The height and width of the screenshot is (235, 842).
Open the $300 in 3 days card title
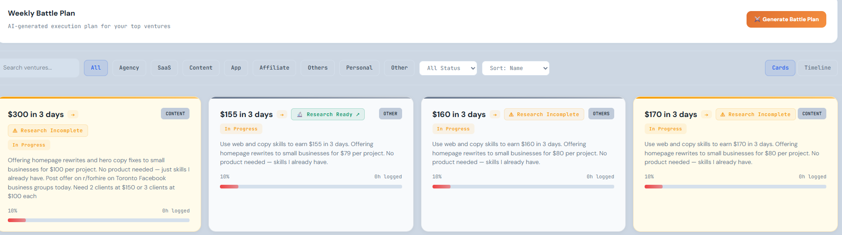36,114
